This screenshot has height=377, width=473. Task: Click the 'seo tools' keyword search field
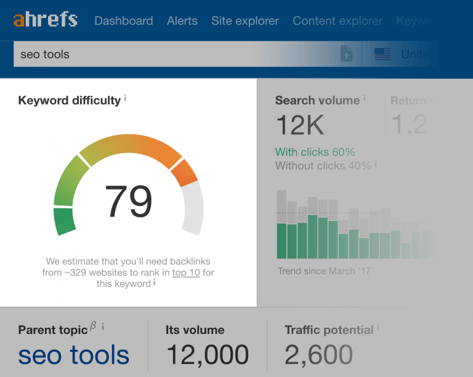[172, 54]
